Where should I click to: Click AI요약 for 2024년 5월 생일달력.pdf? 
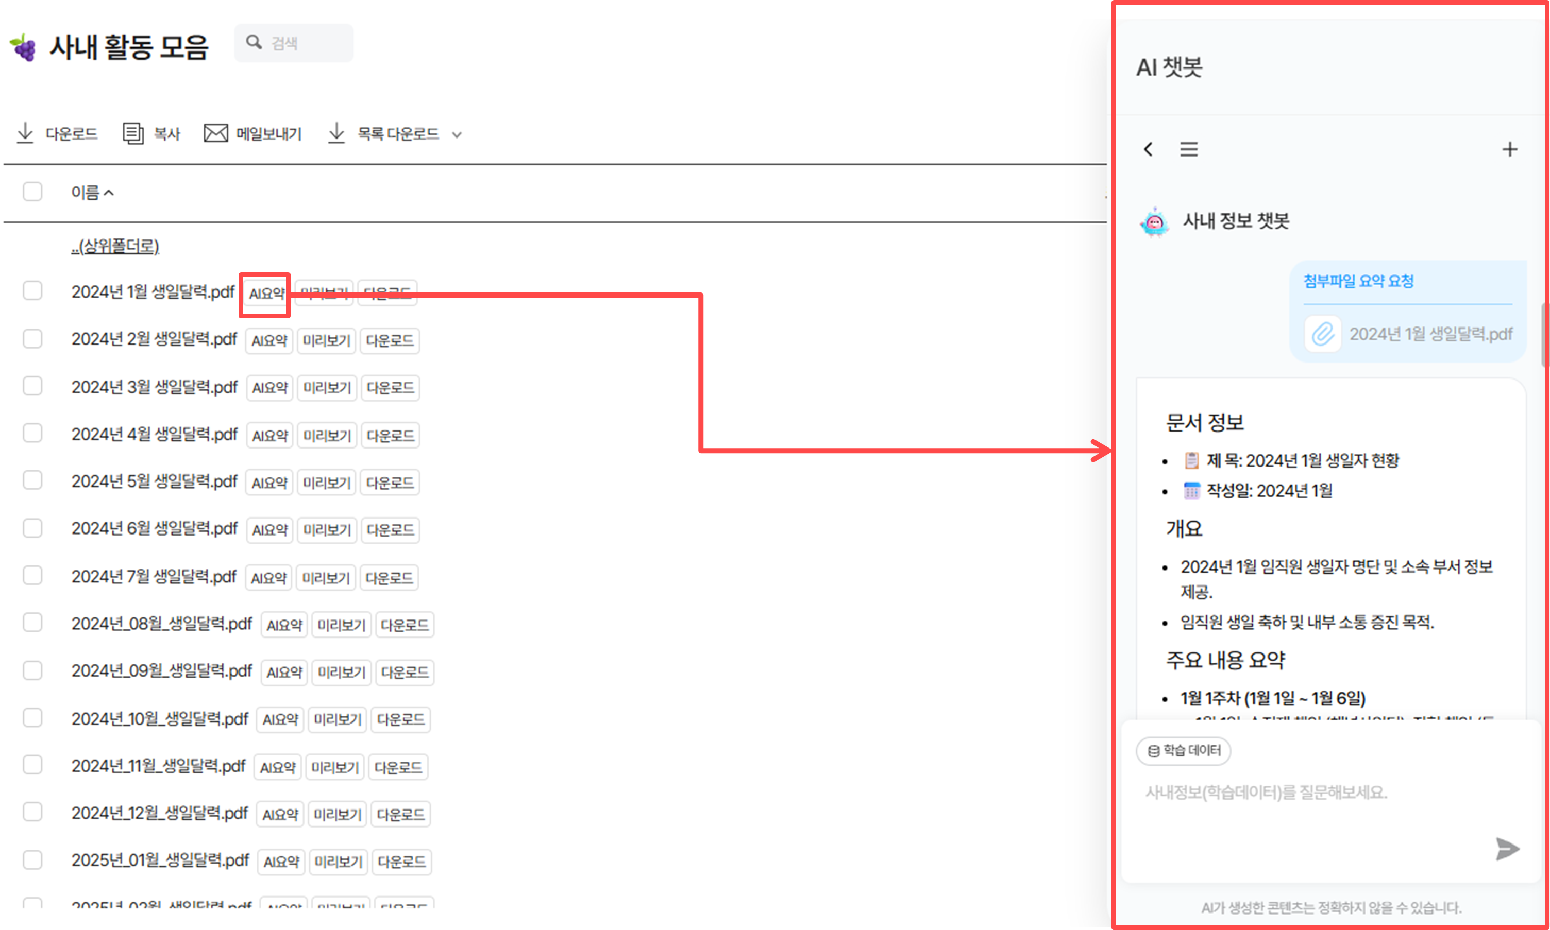coord(269,483)
